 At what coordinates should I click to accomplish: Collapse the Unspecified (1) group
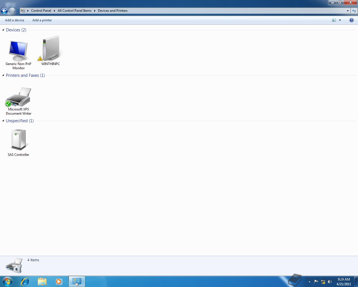pyautogui.click(x=3, y=121)
